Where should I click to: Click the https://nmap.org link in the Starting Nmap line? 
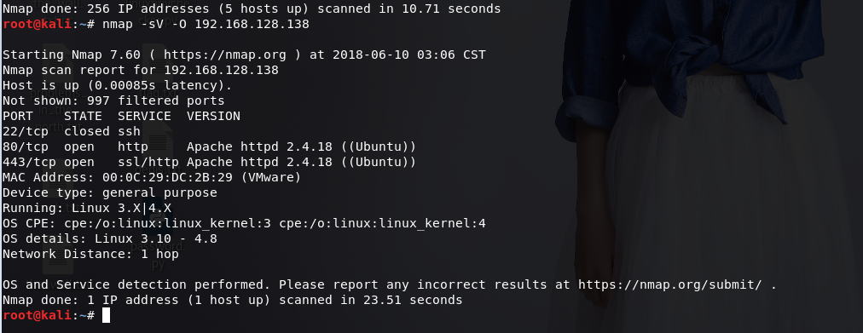(224, 55)
